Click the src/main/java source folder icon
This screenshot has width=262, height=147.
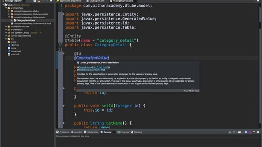pos(9,8)
